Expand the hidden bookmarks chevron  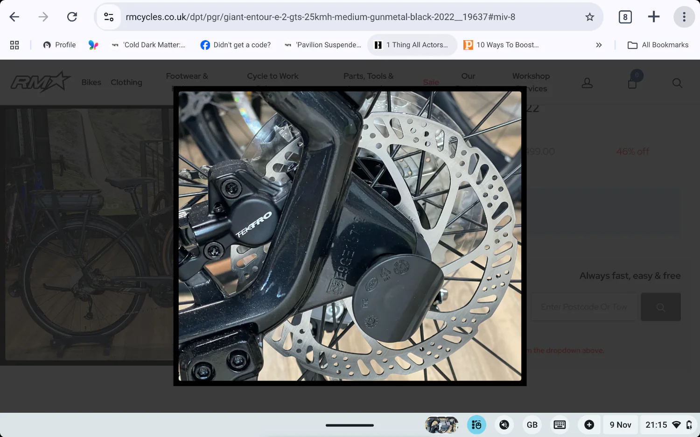[x=599, y=45]
